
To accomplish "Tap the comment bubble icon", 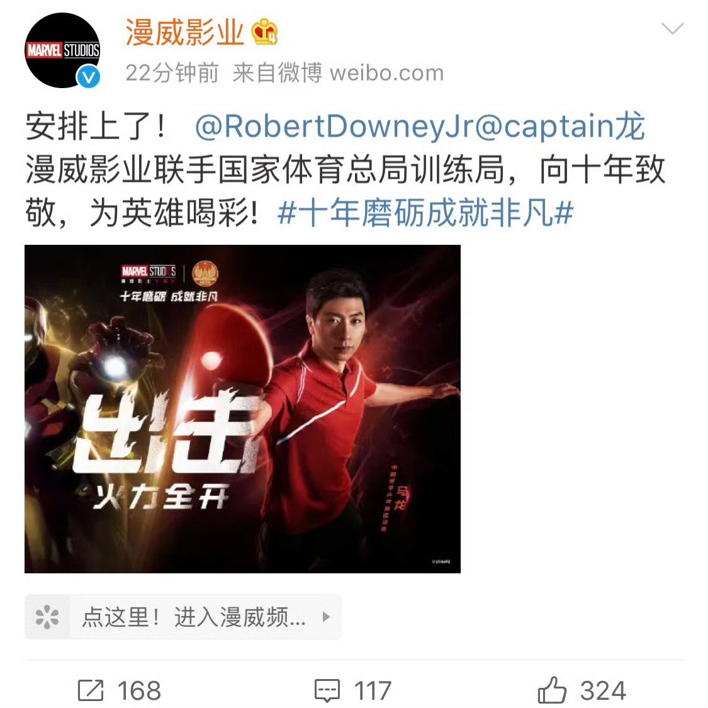I will pos(327,690).
